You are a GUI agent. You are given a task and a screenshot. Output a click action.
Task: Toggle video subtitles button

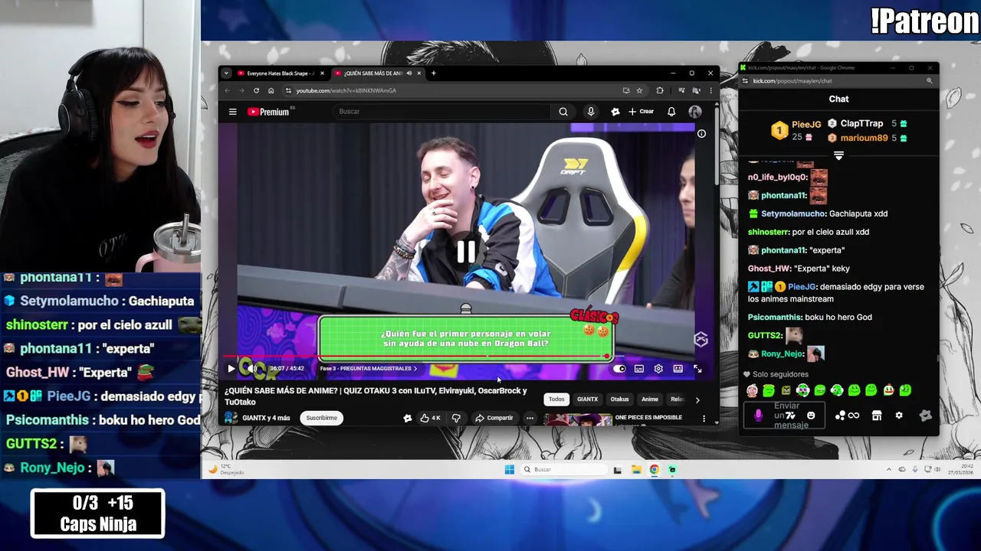pyautogui.click(x=638, y=369)
